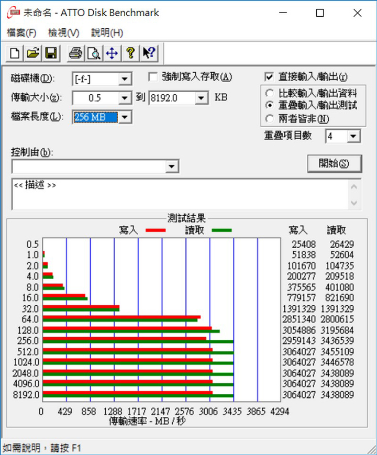Viewport: 377px width, 455px height.
Task: Click the 3435 axis label
Action: (232, 412)
